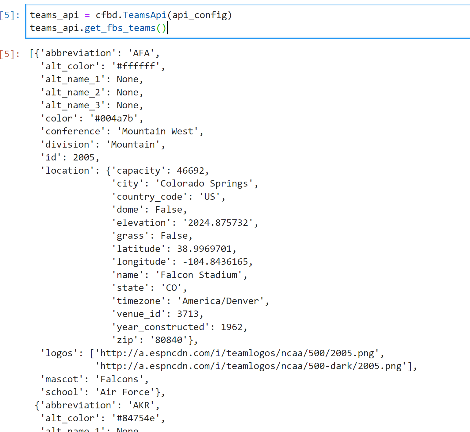This screenshot has height=432, width=470.
Task: Click the timezone 'America/Denver' value
Action: (221, 301)
